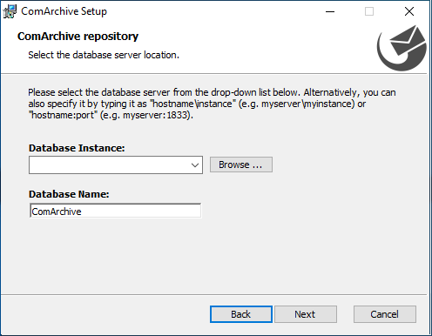Close the ComArchive Setup window
The height and width of the screenshot is (336, 432).
click(409, 11)
